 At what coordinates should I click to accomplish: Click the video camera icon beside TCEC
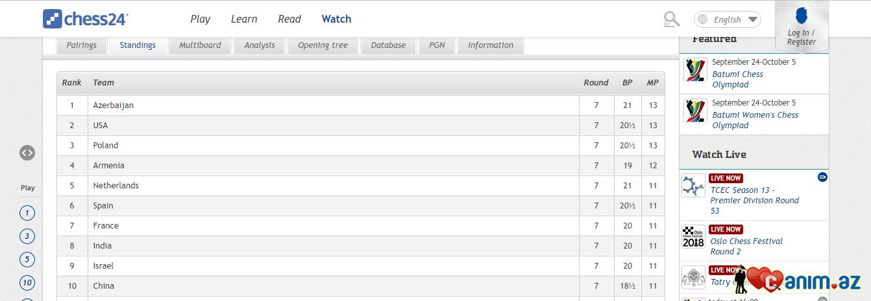[822, 177]
